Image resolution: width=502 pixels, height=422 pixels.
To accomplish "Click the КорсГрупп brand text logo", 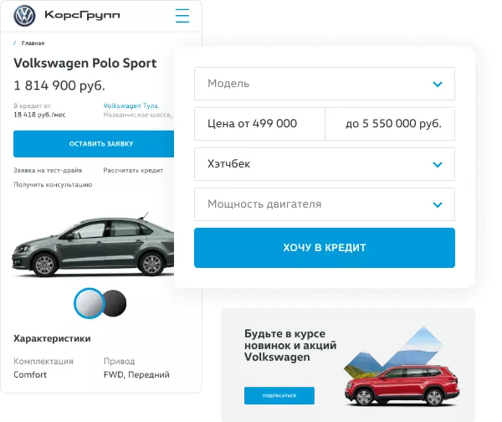I will (82, 15).
